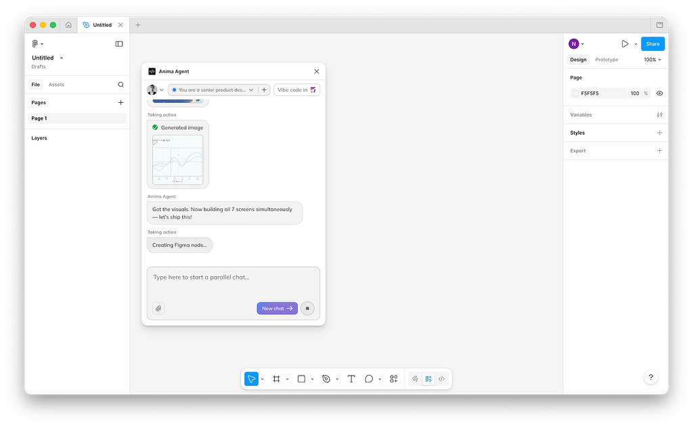Viewport: 693px width, 427px height.
Task: Select the Text tool
Action: click(351, 379)
